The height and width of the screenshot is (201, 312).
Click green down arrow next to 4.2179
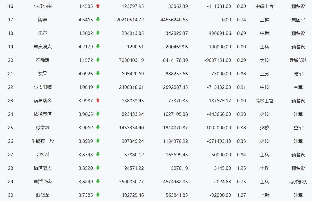coord(98,46)
